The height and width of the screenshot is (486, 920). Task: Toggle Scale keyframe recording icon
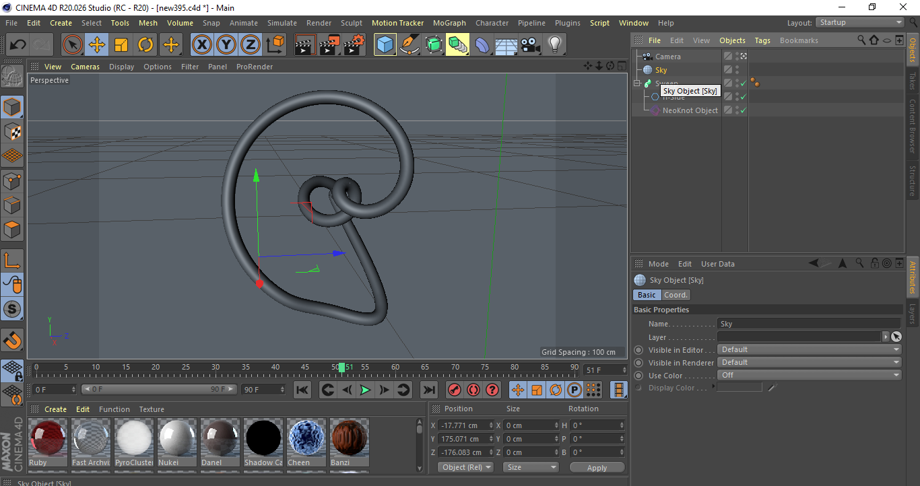537,390
